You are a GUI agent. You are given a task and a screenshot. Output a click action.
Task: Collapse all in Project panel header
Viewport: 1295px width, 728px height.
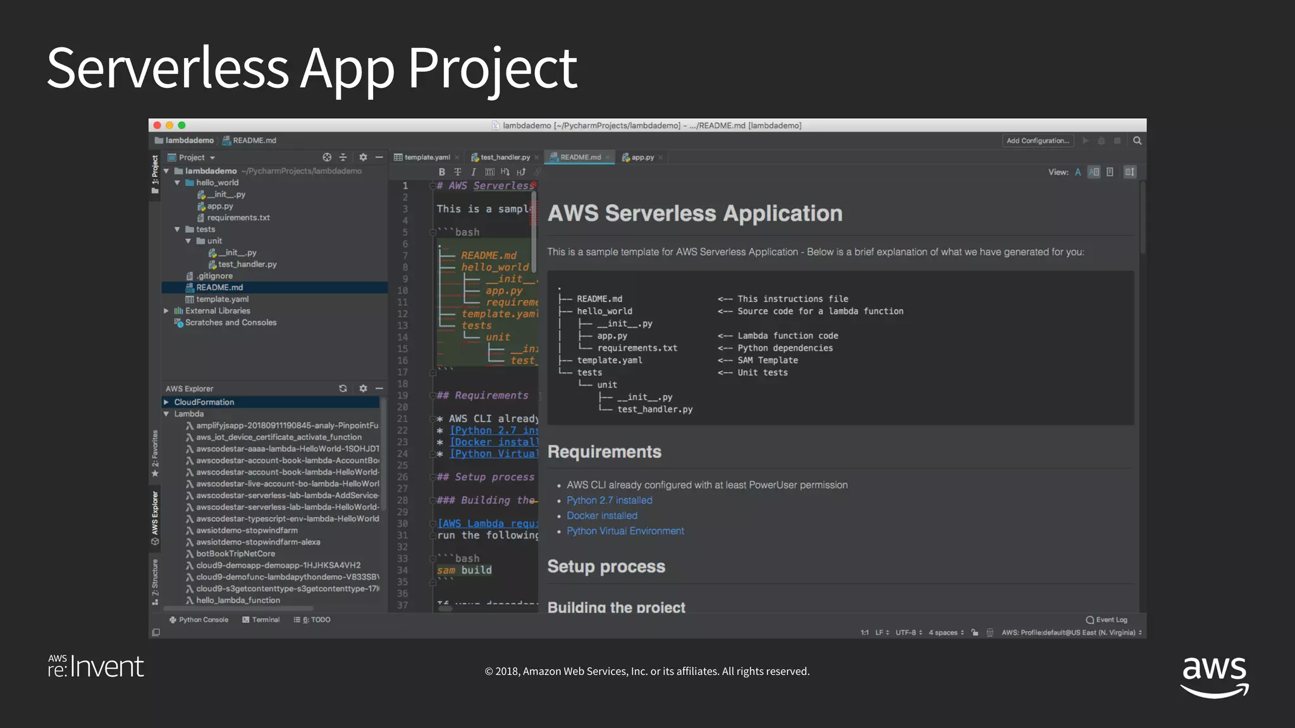pos(343,157)
